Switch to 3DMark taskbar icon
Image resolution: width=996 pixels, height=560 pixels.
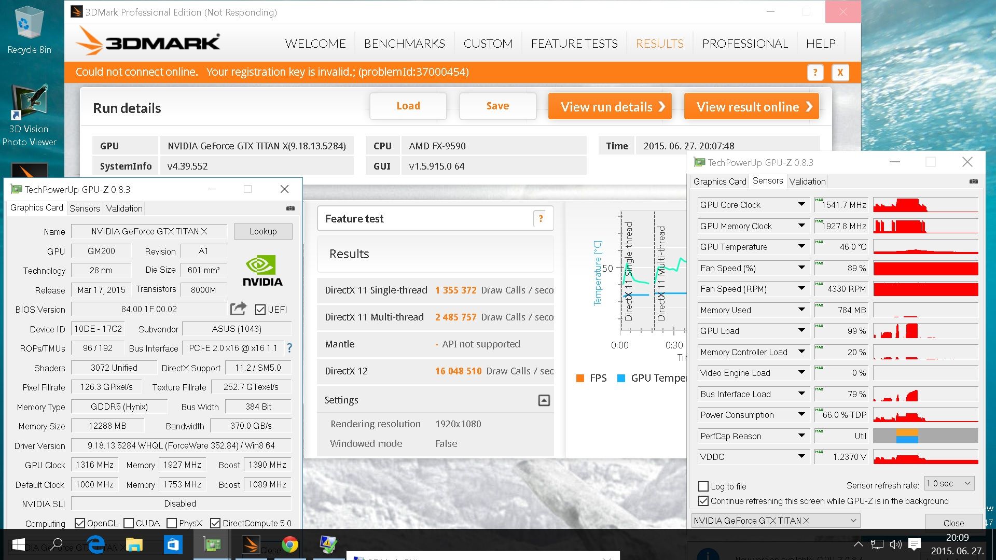(x=251, y=544)
